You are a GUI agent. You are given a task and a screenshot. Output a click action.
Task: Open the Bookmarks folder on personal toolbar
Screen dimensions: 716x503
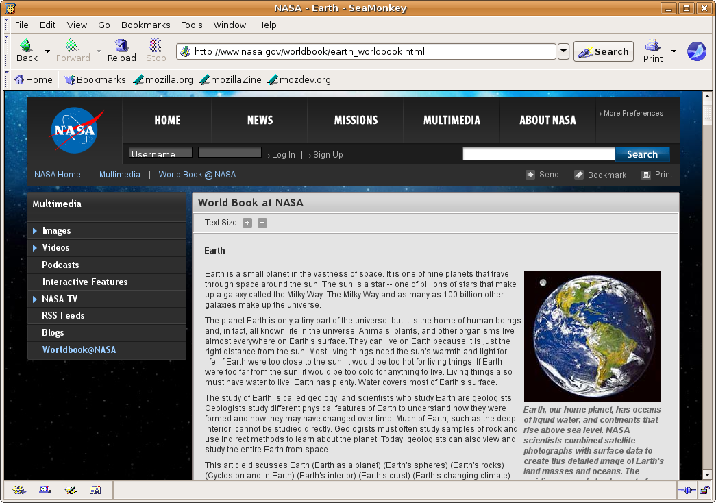pyautogui.click(x=95, y=79)
